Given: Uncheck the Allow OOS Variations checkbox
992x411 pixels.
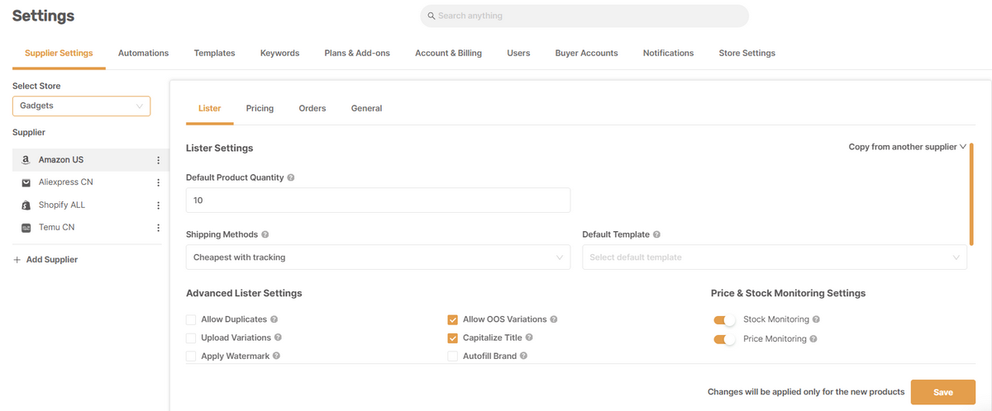Looking at the screenshot, I should [x=452, y=319].
